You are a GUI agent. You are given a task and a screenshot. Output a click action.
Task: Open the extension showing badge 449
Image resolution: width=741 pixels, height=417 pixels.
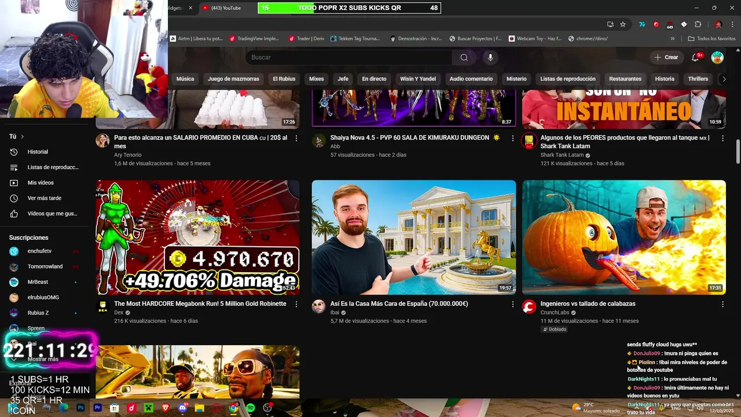coord(670,25)
